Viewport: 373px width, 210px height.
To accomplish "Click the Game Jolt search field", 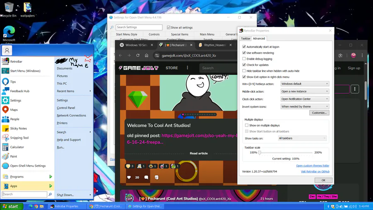I will pyautogui.click(x=218, y=68).
